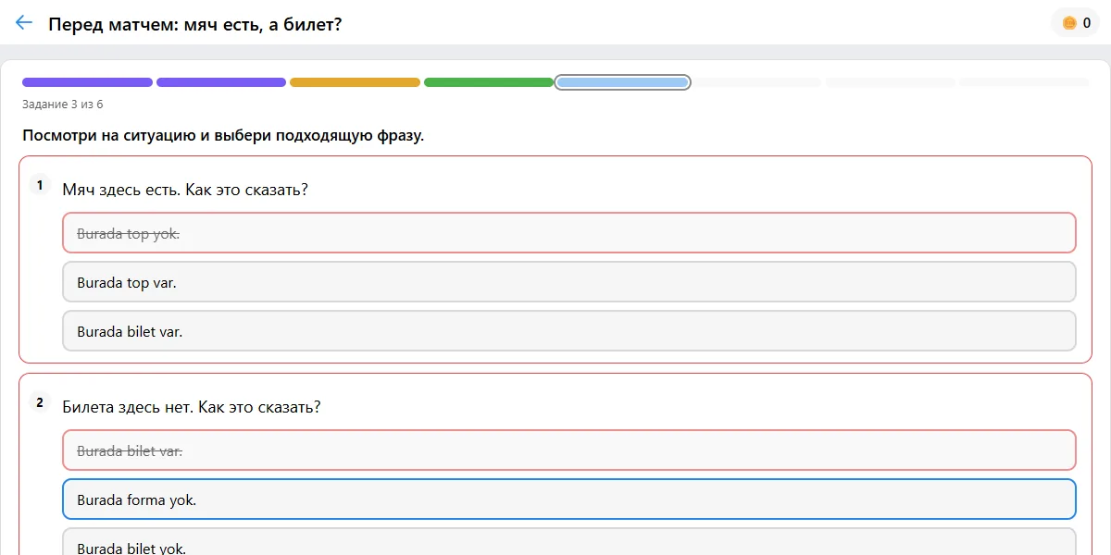The width and height of the screenshot is (1111, 555).
Task: Jump to last empty progress segment
Action: coord(1024,82)
